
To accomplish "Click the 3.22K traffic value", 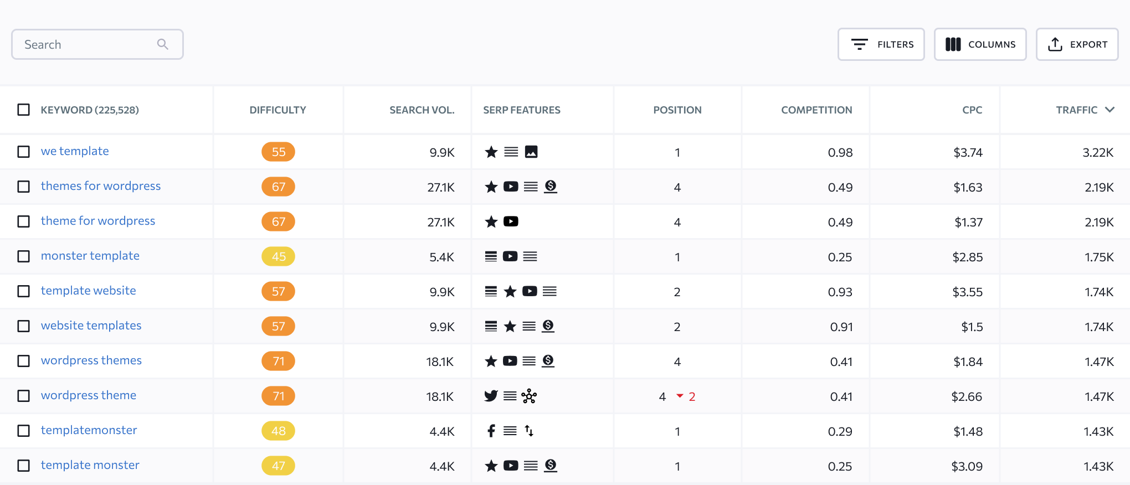I will click(x=1098, y=152).
